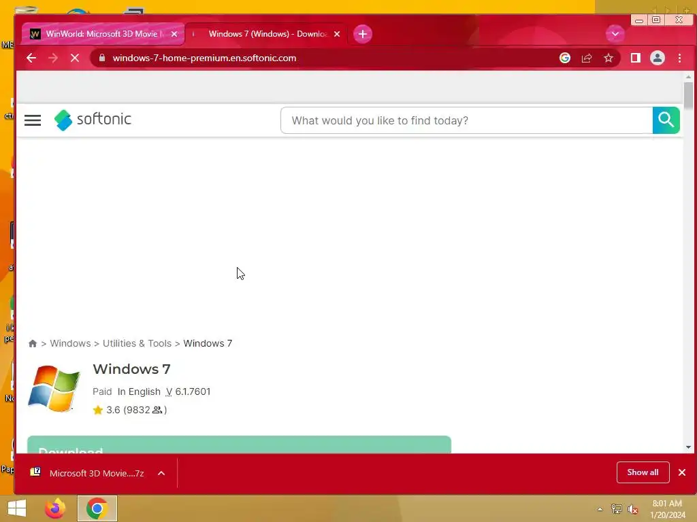The image size is (697, 522).
Task: Go back using Chrome's back arrow
Action: point(31,58)
